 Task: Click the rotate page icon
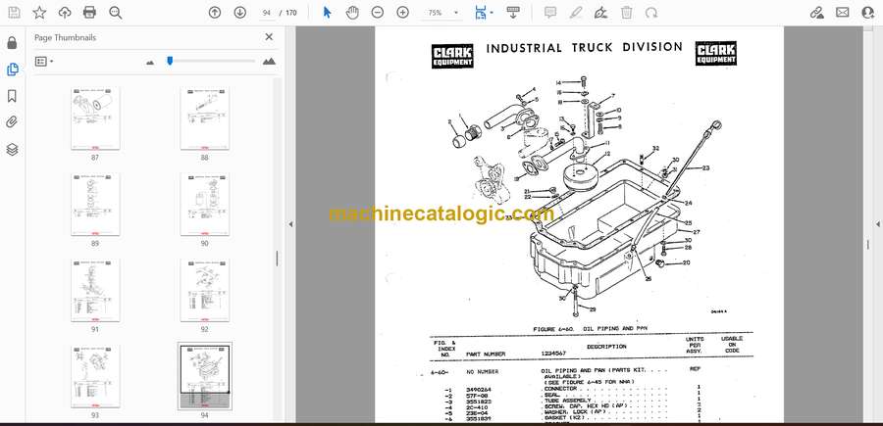651,13
